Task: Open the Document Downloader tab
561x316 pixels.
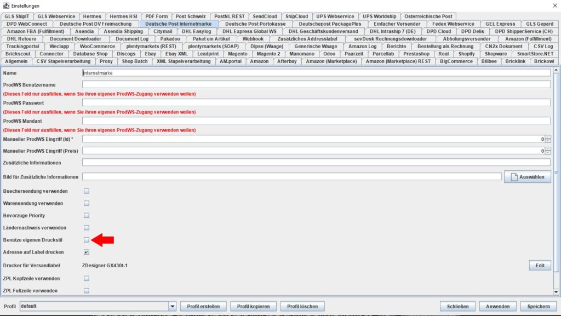Action: point(76,39)
